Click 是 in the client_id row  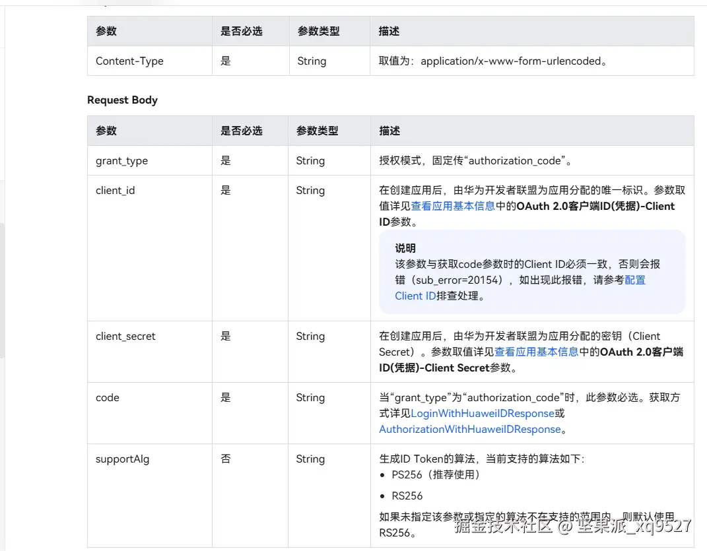pos(226,190)
